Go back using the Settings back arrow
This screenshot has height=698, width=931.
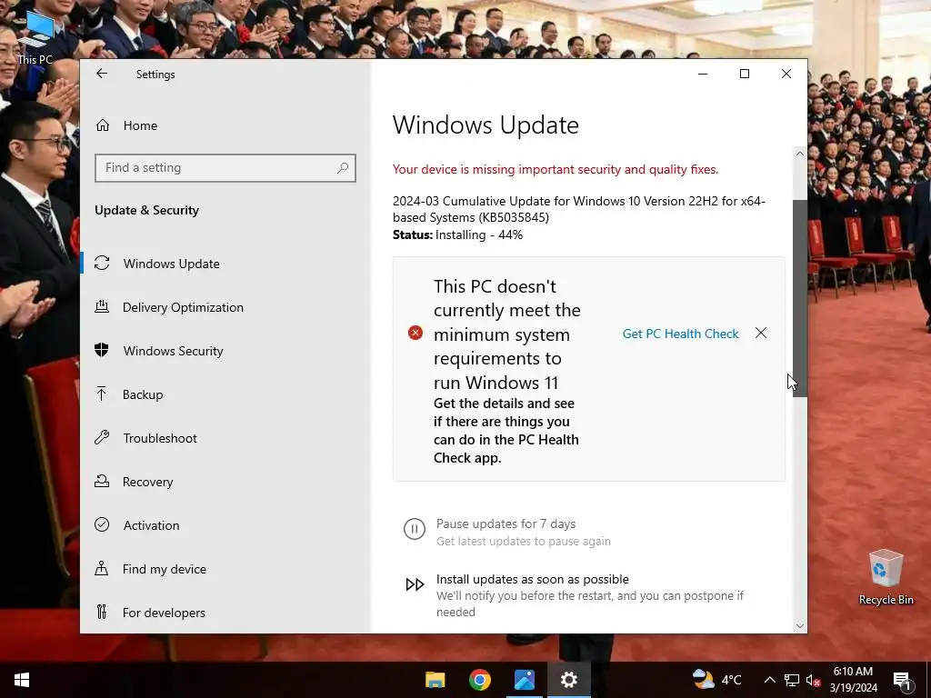point(102,74)
